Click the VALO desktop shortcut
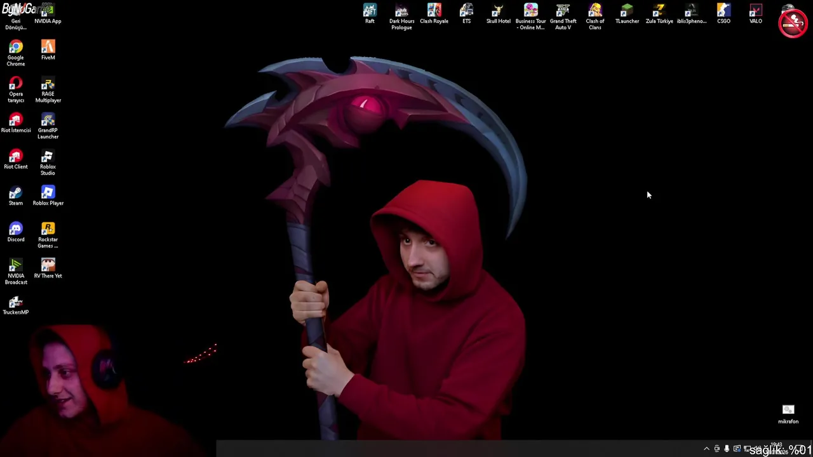The image size is (813, 457). click(755, 13)
